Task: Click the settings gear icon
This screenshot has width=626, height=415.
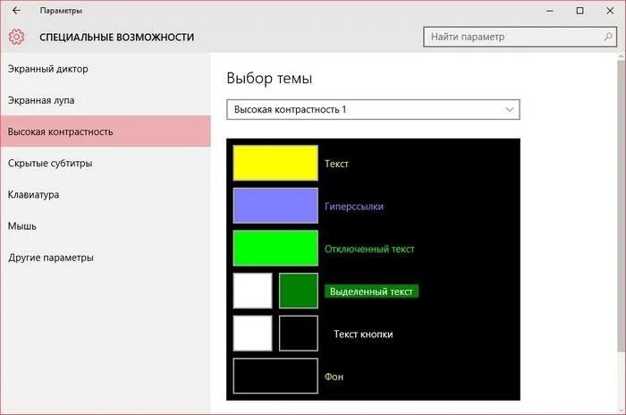Action: (16, 37)
